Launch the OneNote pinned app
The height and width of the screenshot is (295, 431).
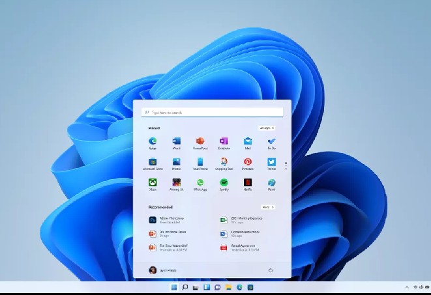[224, 143]
